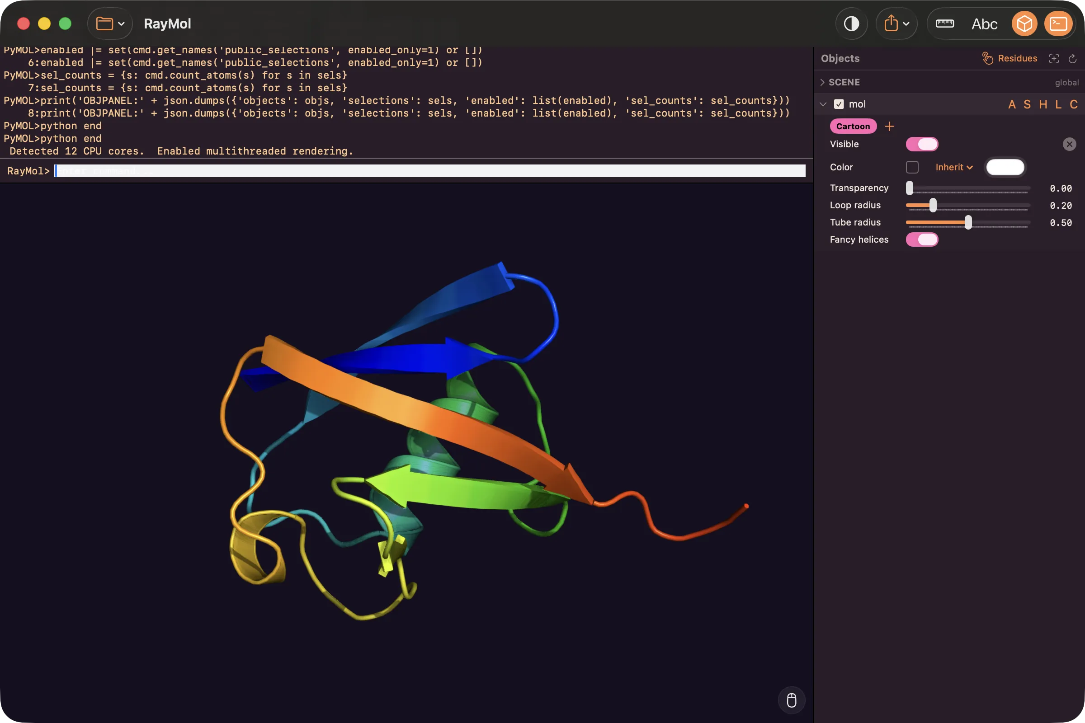This screenshot has height=723, width=1085.
Task: Click the Residues selection mode button
Action: point(1017,59)
